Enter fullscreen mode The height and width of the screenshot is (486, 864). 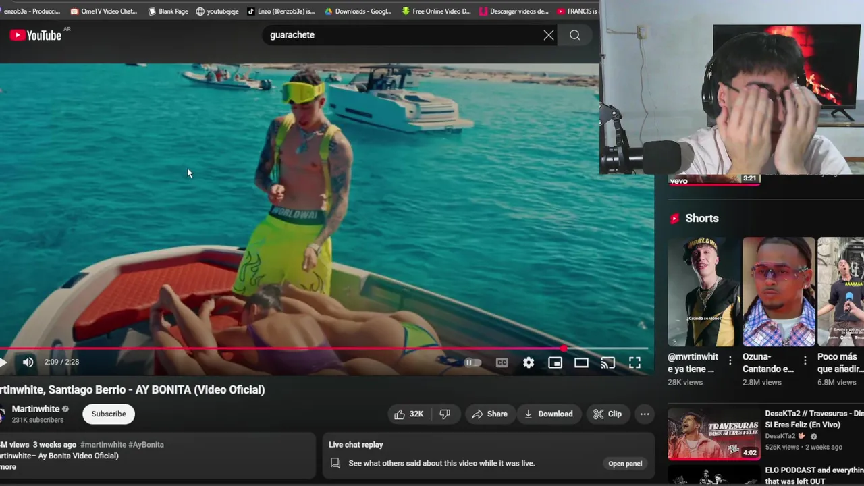click(x=634, y=362)
